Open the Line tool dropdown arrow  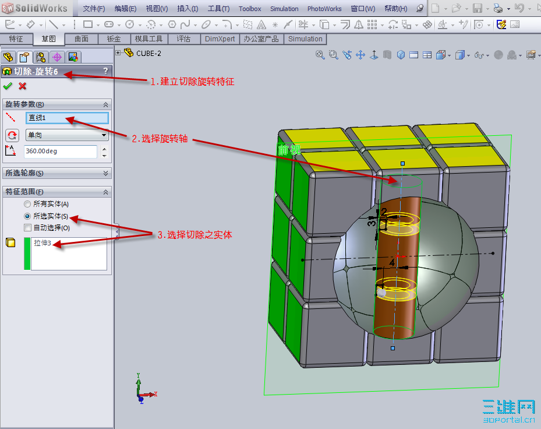63,25
